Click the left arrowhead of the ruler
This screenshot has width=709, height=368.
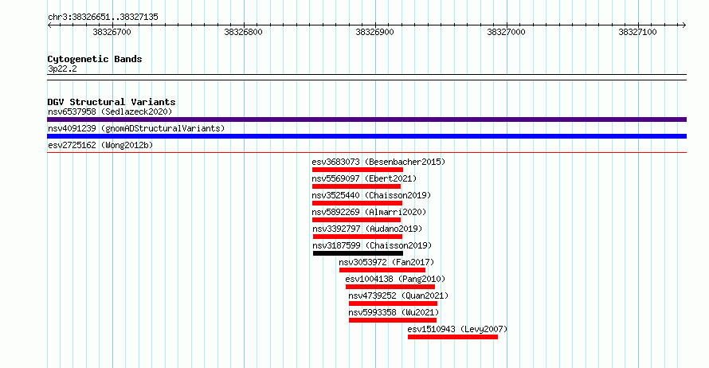pyautogui.click(x=49, y=25)
